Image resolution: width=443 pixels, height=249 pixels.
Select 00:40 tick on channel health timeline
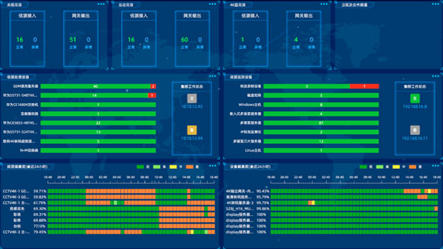tap(89, 177)
